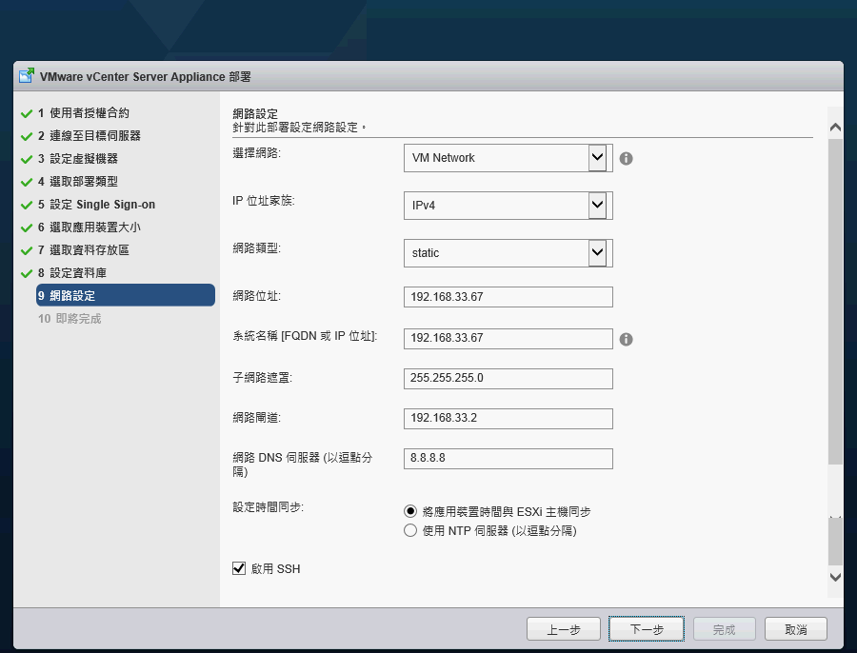This screenshot has width=857, height=653.
Task: Go to step 1 使用者授權合約
Action: [83, 113]
